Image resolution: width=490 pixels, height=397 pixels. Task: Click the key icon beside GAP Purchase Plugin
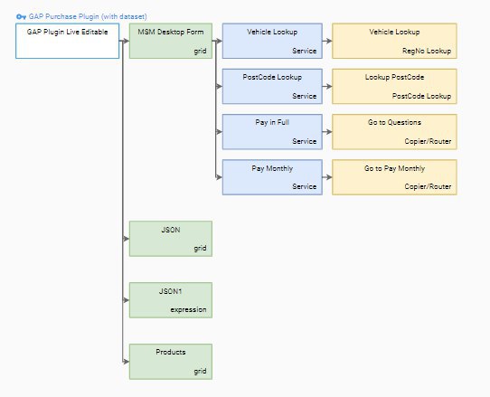(21, 17)
